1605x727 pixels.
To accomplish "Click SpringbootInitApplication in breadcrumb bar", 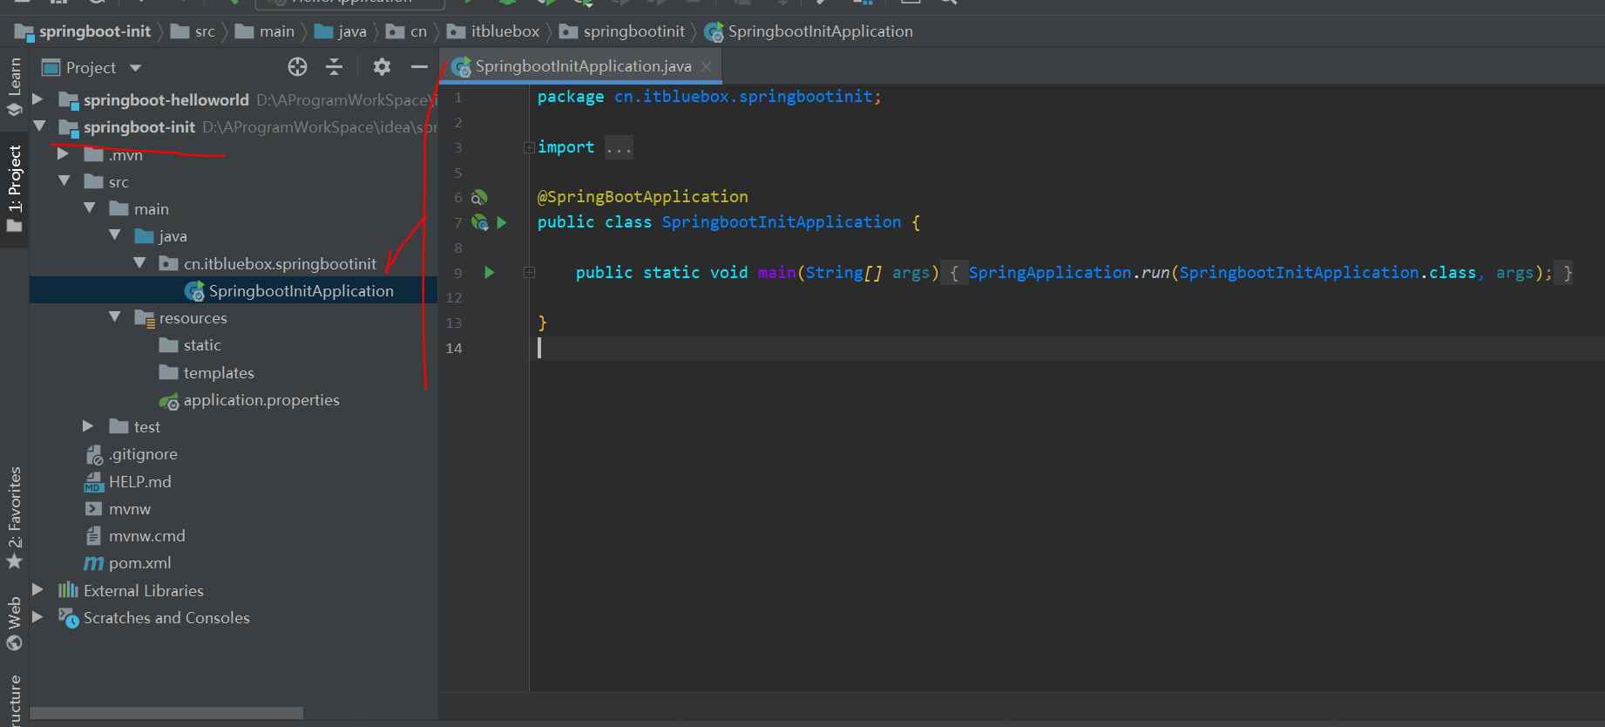I will point(820,31).
